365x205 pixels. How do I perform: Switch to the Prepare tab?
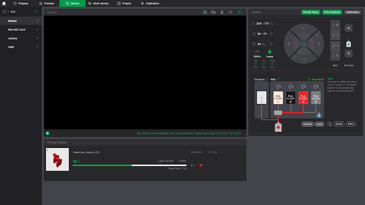click(21, 3)
